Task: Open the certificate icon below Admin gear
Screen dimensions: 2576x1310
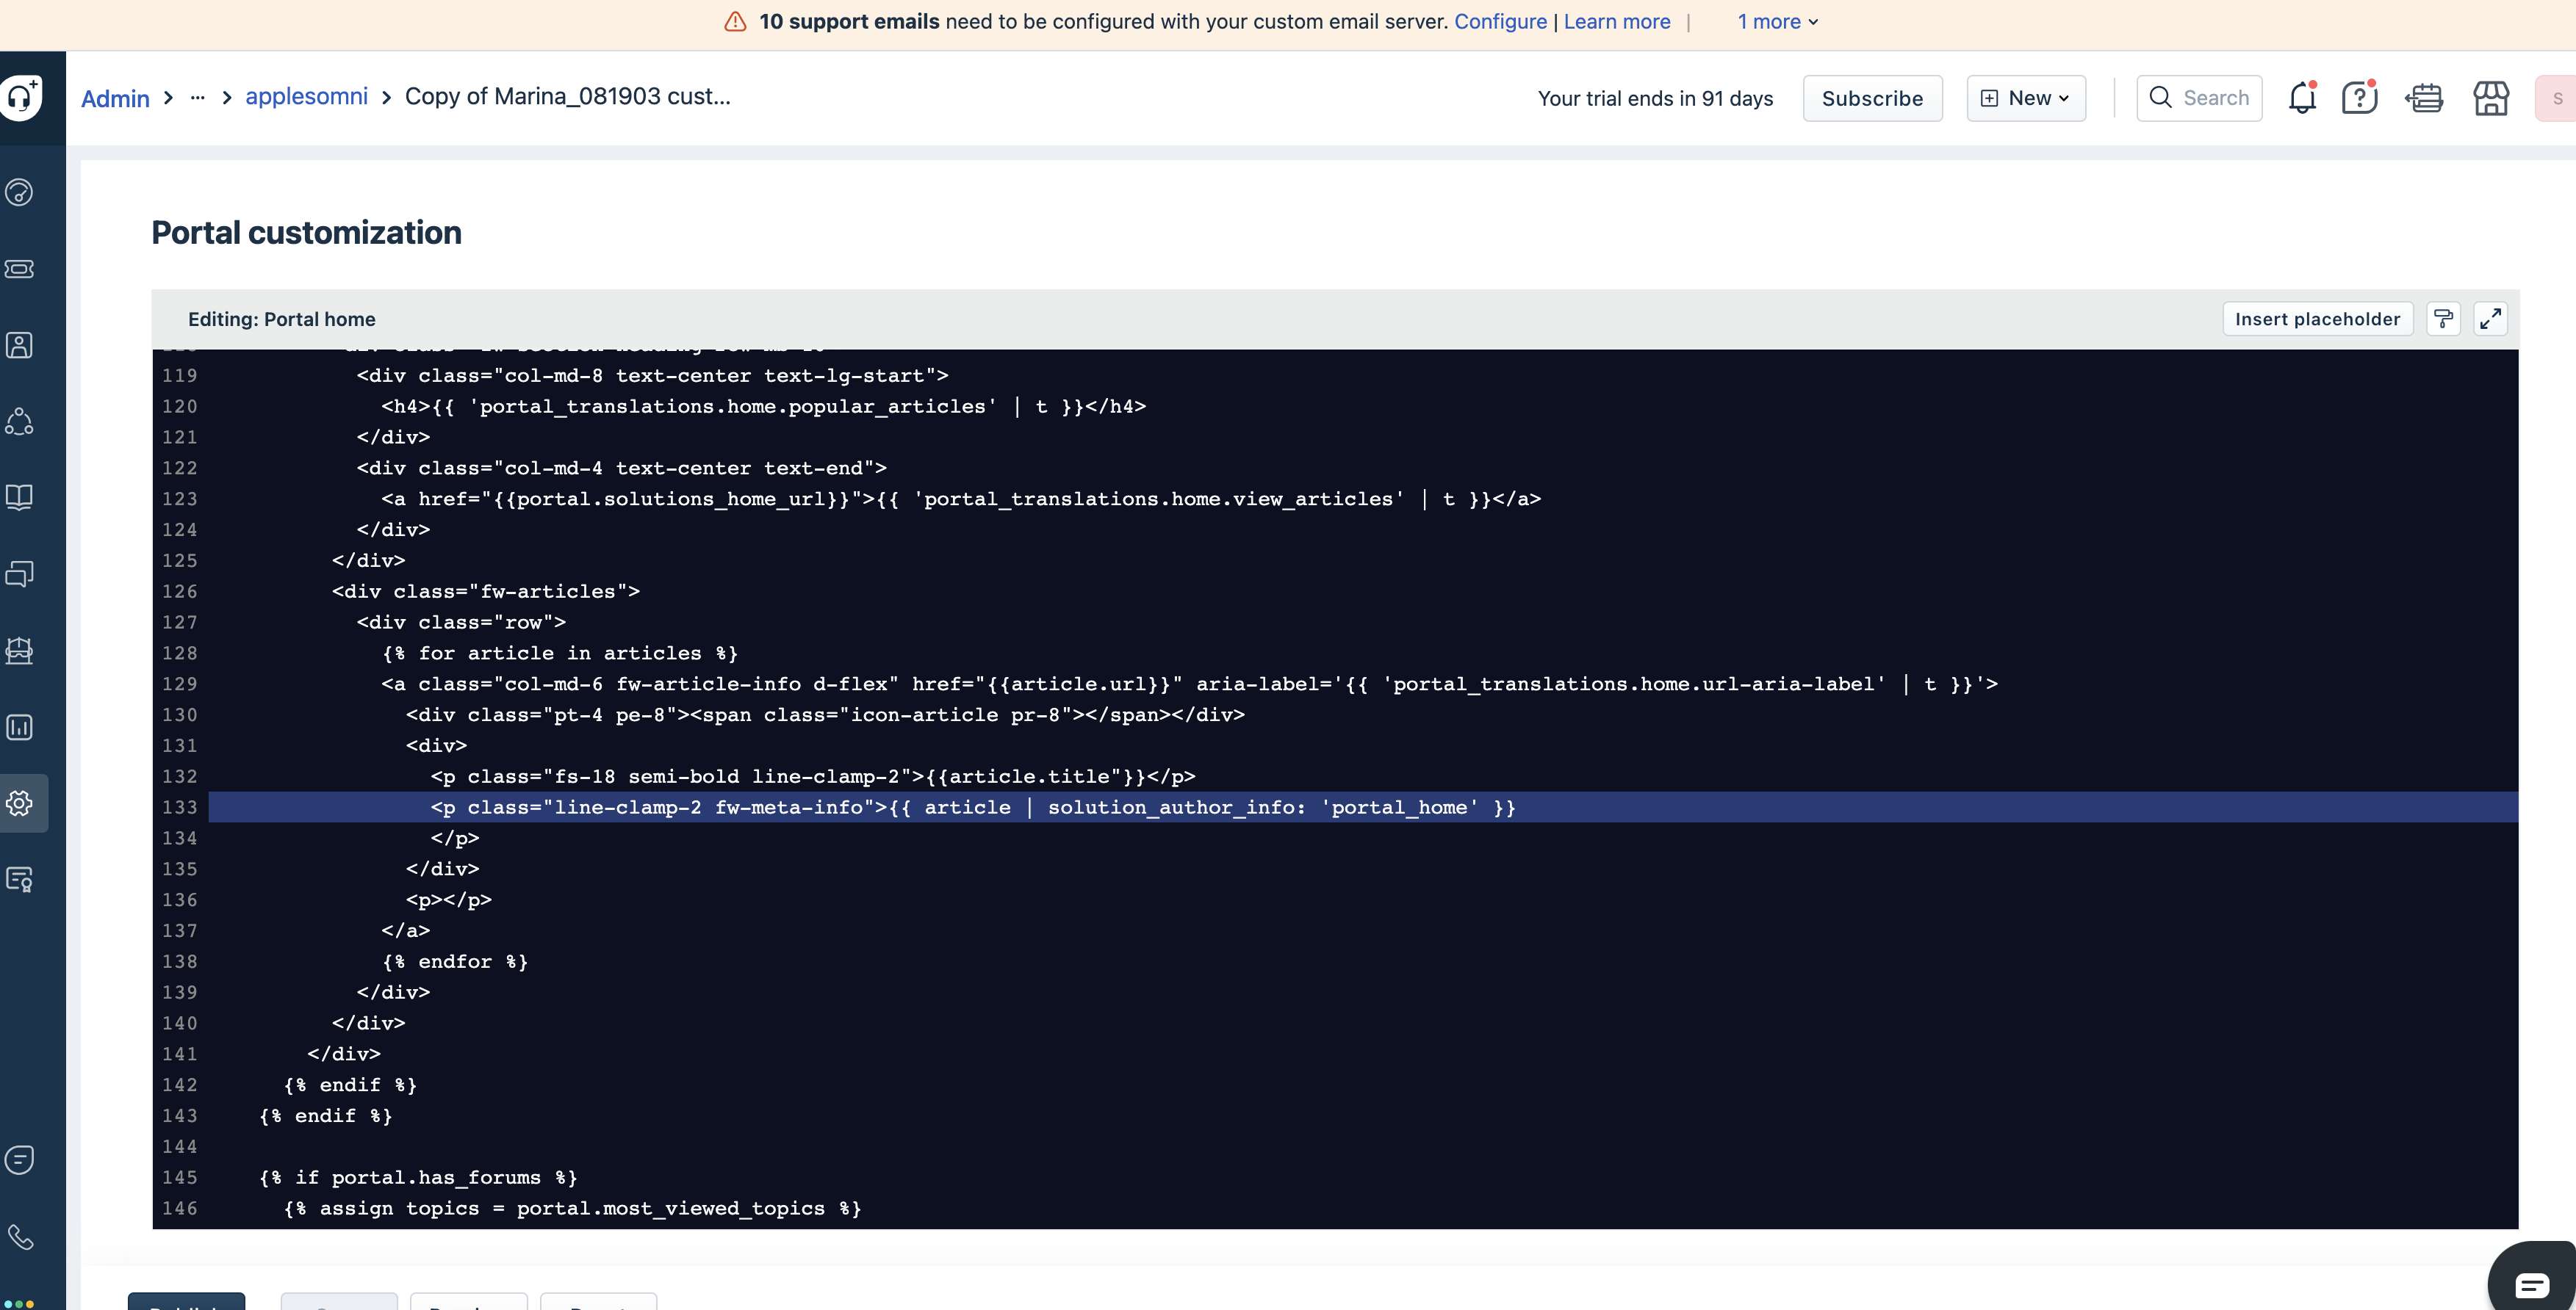Action: pos(20,879)
